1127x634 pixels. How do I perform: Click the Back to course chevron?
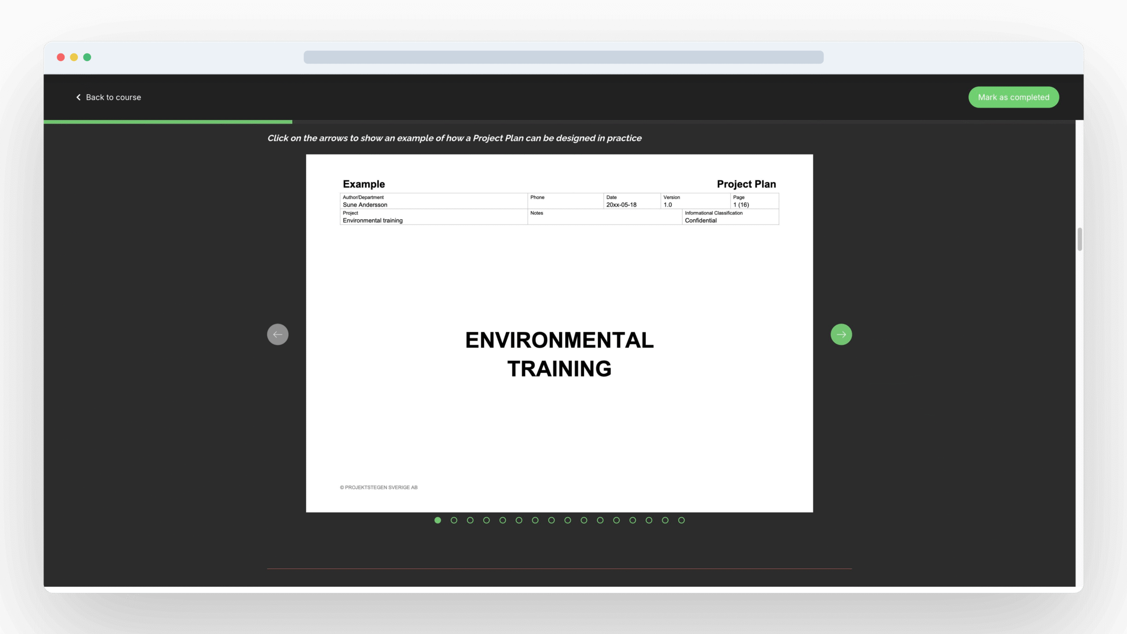(x=78, y=97)
